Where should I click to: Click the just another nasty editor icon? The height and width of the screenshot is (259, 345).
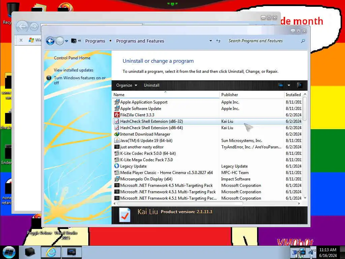pyautogui.click(x=117, y=147)
